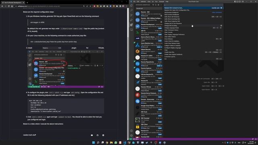Screen dimensions: 258x145
Task: Open the Explorer view in VS Code
Action: click(x=131, y=5)
